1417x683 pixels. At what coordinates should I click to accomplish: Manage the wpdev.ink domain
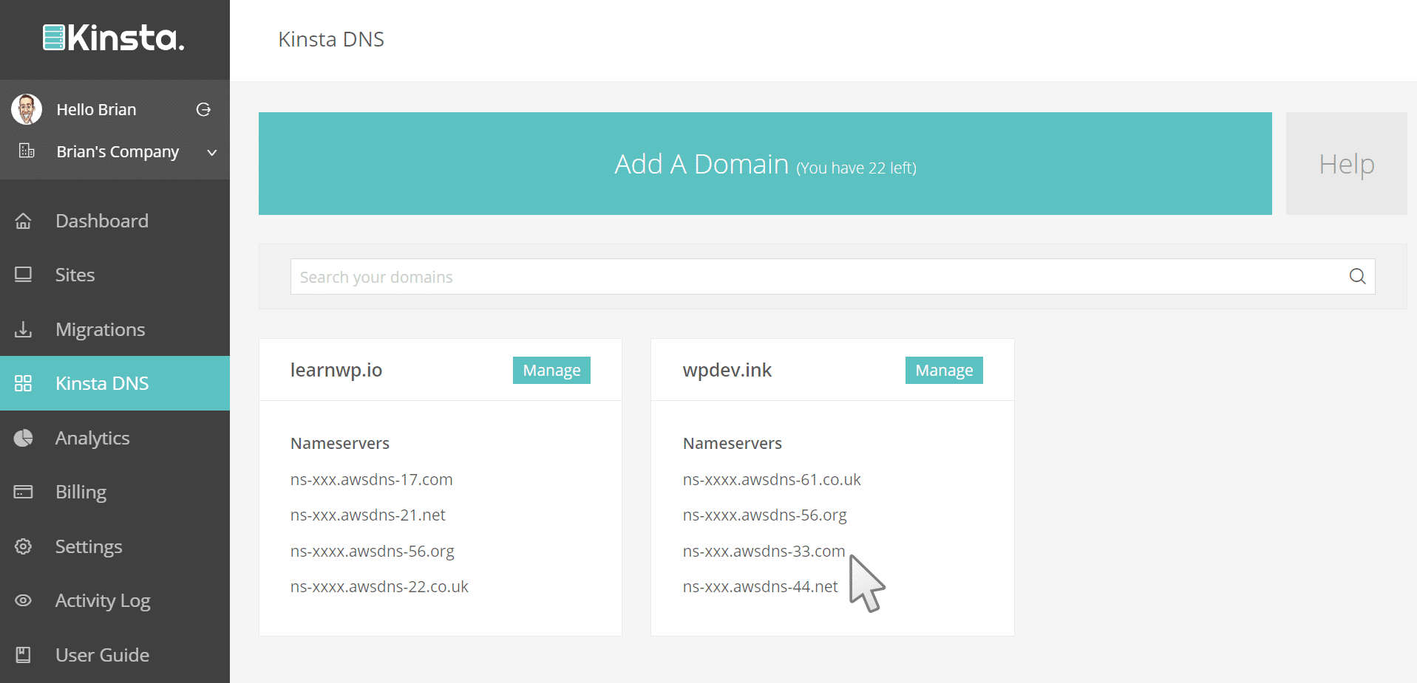click(x=944, y=371)
